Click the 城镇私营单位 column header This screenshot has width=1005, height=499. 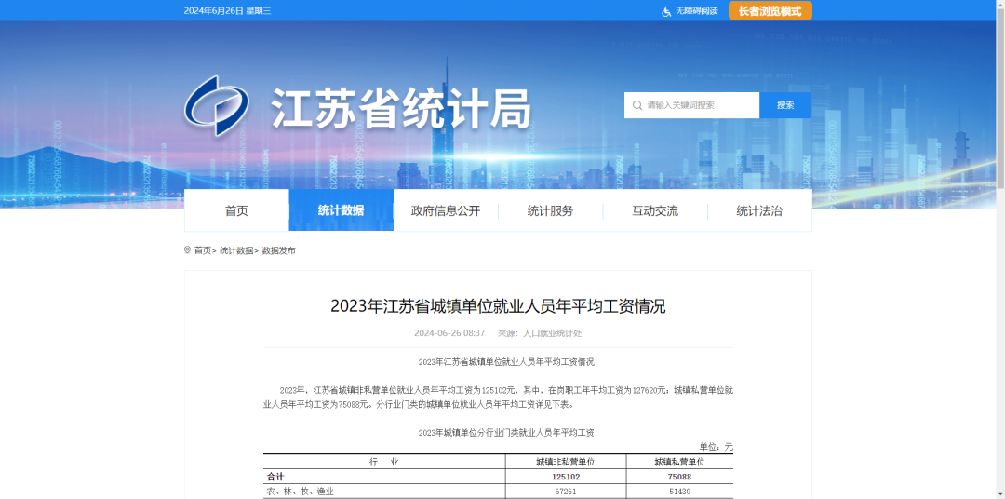click(679, 462)
